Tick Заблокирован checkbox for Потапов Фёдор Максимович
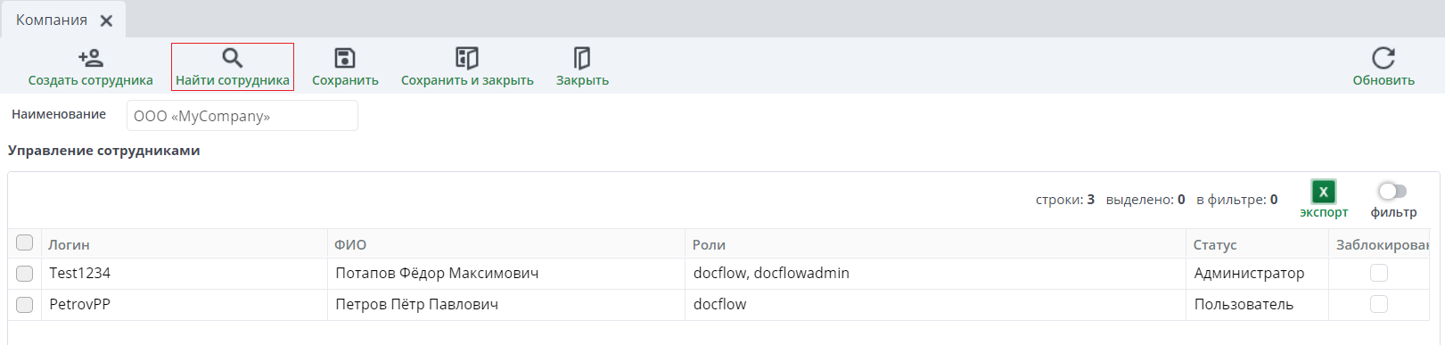This screenshot has height=345, width=1445. (1379, 273)
